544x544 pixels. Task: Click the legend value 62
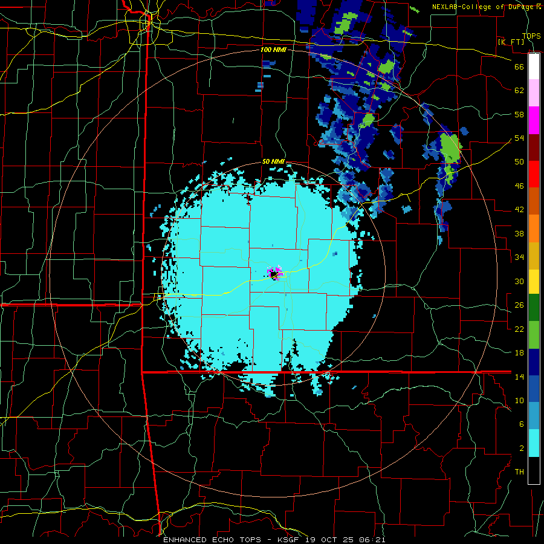coord(519,90)
